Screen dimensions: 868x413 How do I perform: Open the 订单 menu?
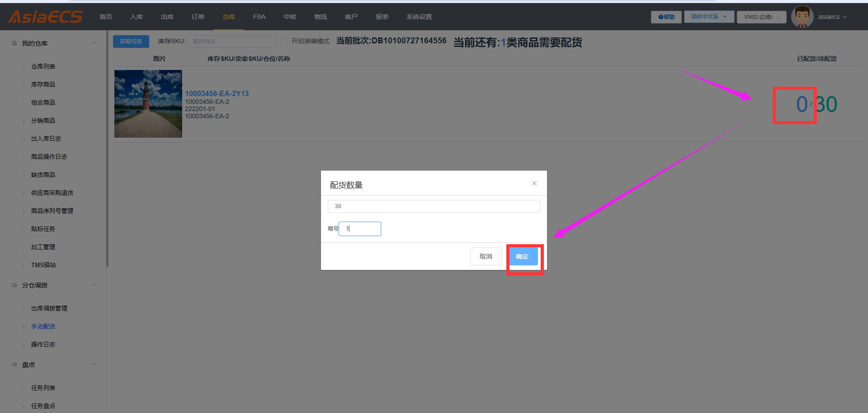pyautogui.click(x=198, y=17)
